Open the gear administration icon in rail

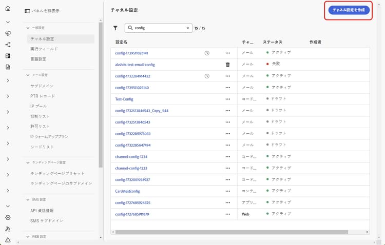tap(8, 217)
